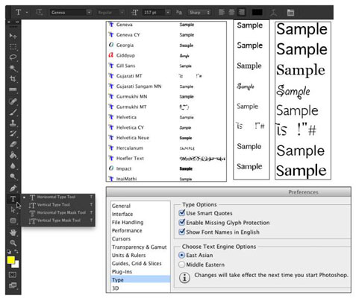Image resolution: width=356 pixels, height=298 pixels.
Task: Open the Sharp anti-aliasing dropdown
Action: click(x=199, y=13)
